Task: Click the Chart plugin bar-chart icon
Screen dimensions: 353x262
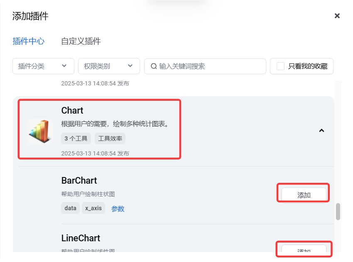Action: click(40, 131)
